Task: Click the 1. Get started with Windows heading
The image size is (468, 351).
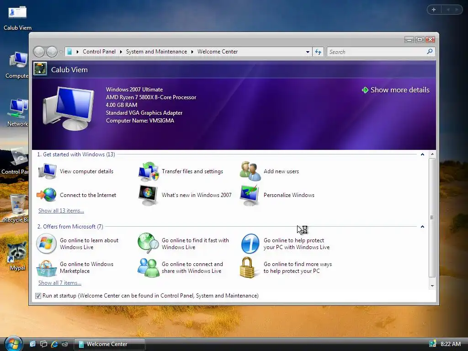Action: click(x=76, y=154)
